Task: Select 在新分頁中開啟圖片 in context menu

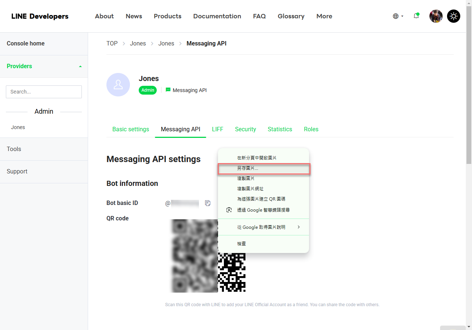Action: 264,158
